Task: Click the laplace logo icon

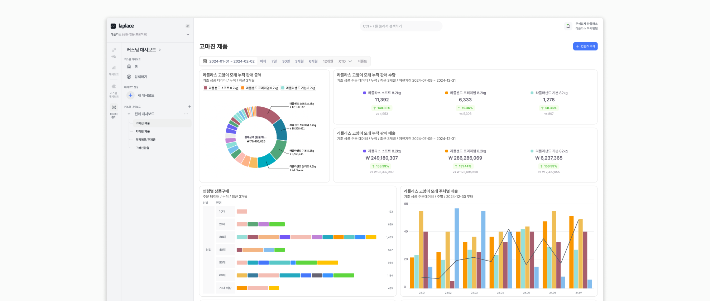Action: tap(113, 26)
